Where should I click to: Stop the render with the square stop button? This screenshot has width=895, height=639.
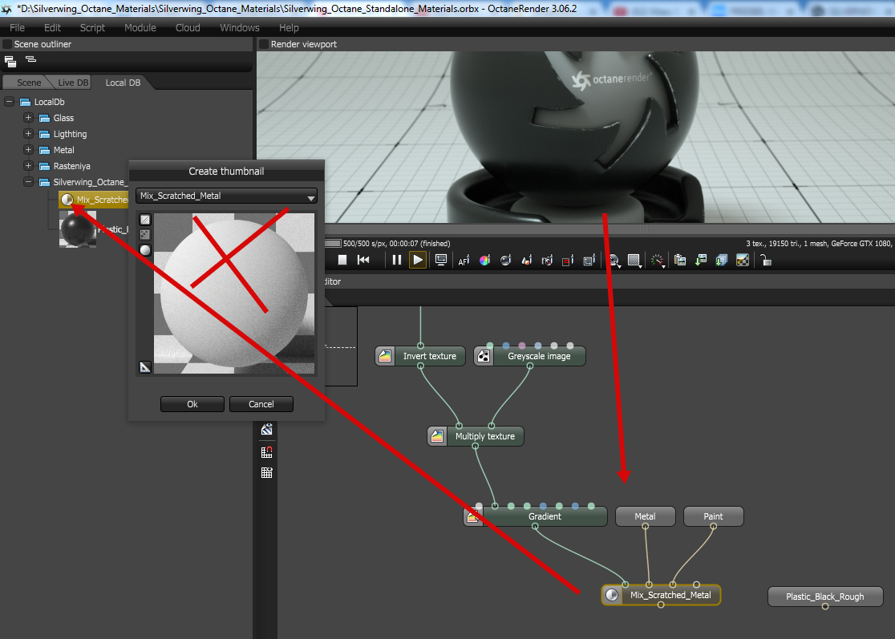coord(342,260)
